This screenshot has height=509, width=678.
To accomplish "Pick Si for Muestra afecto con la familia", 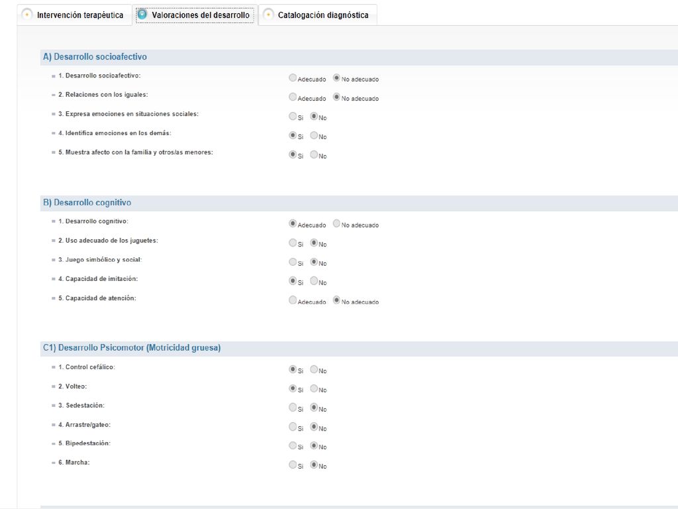I will [293, 154].
